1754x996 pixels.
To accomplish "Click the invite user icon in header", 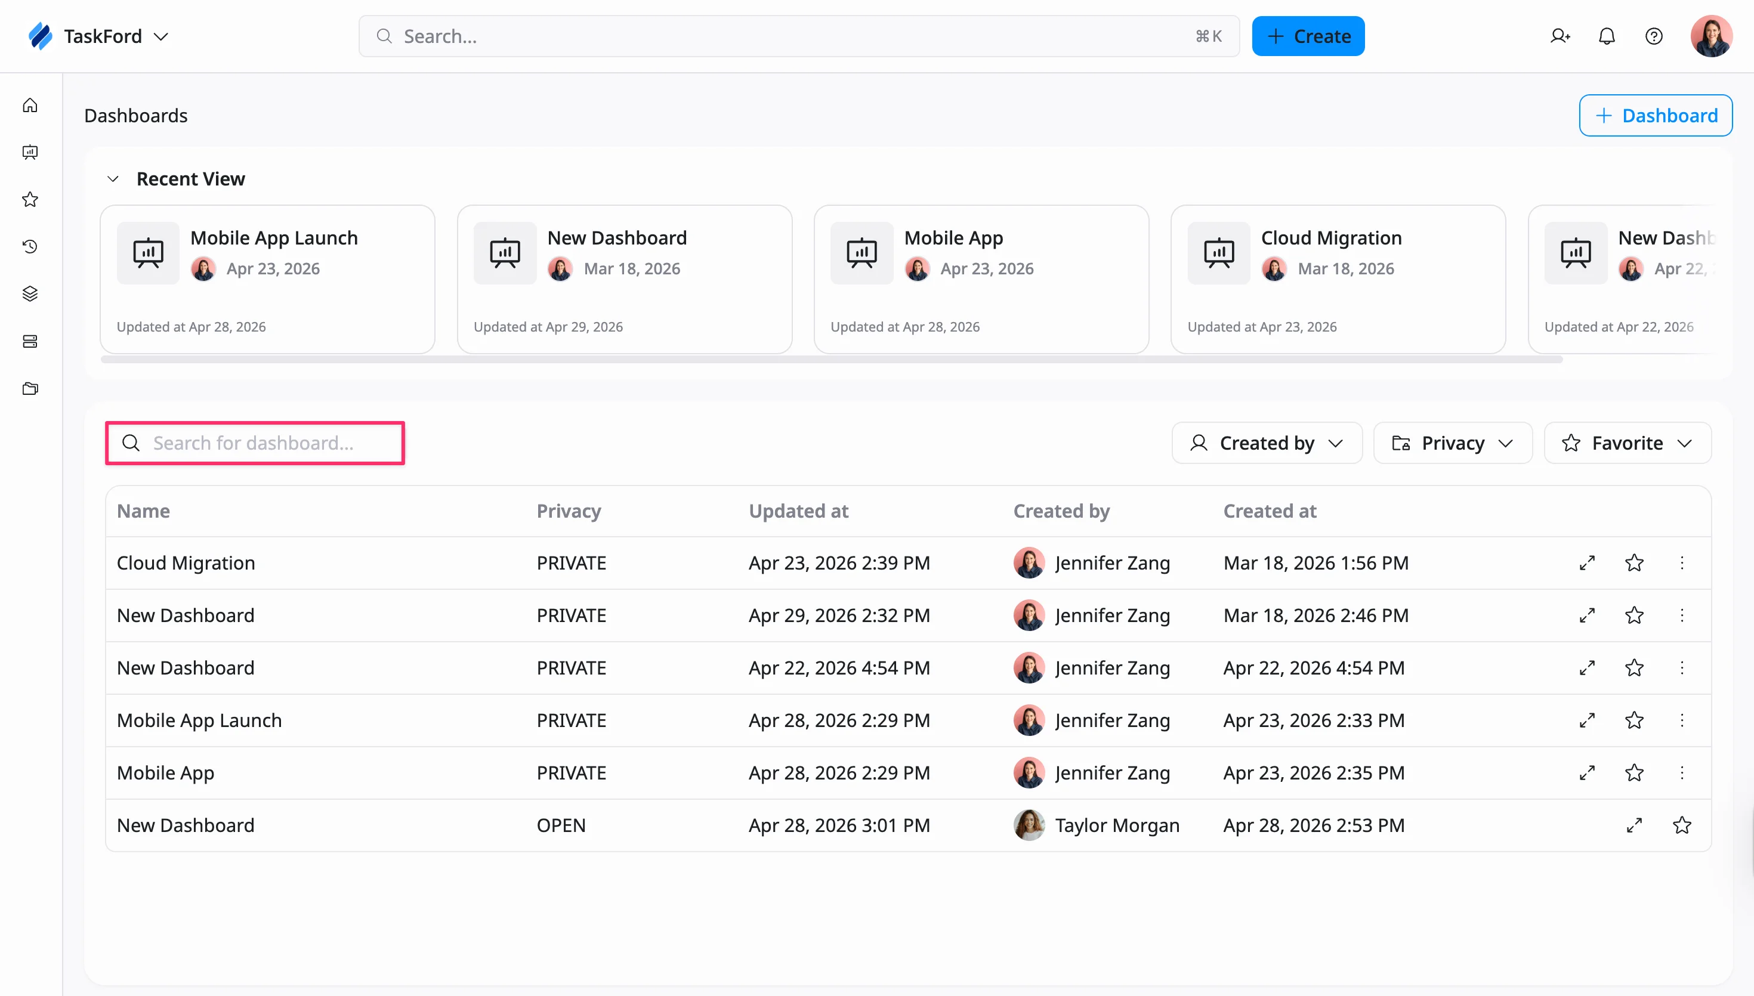I will pyautogui.click(x=1560, y=36).
